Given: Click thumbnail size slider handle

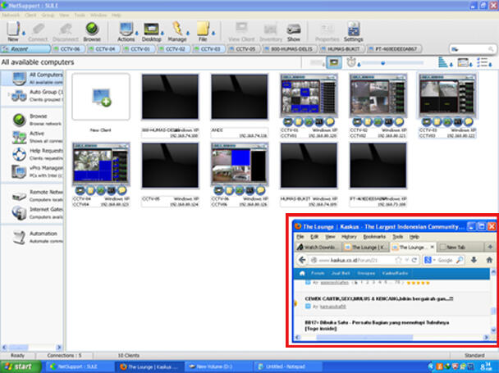Looking at the screenshot, I should [382, 63].
